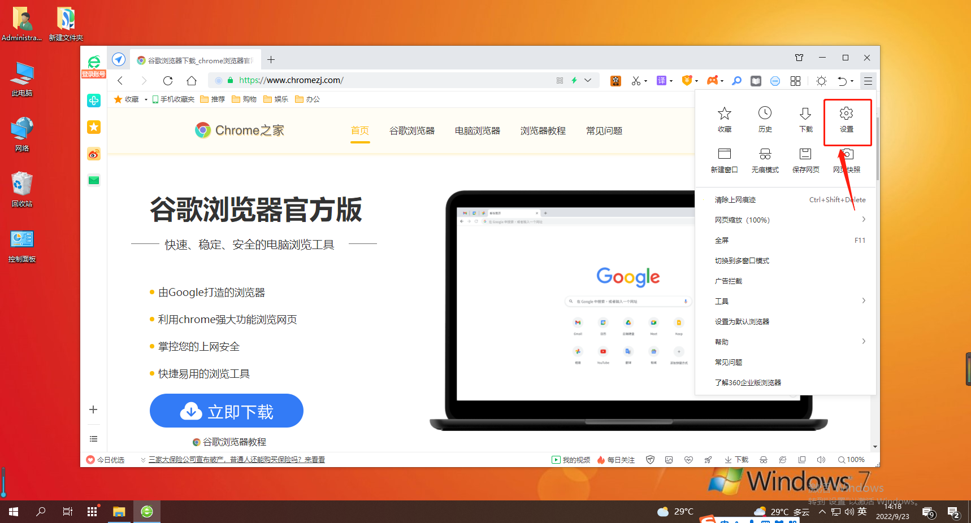Click the purple translate icon in toolbar
The height and width of the screenshot is (523, 971).
(661, 81)
